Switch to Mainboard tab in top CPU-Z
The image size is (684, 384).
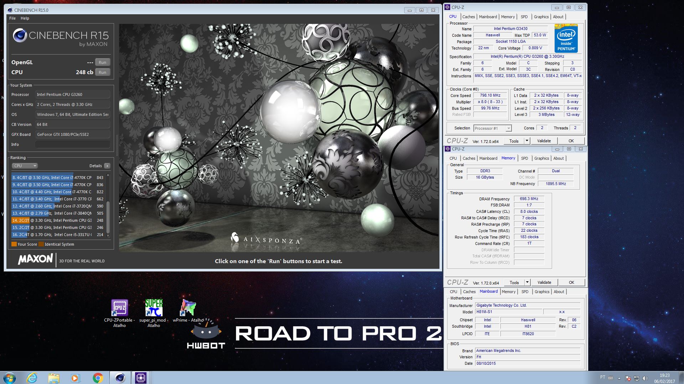(x=488, y=17)
